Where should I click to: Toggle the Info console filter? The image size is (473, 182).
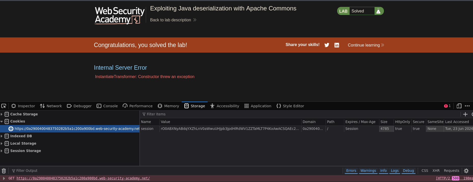[383, 171]
